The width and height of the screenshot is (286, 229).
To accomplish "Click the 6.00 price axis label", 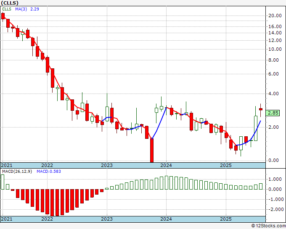I will coord(274,74).
